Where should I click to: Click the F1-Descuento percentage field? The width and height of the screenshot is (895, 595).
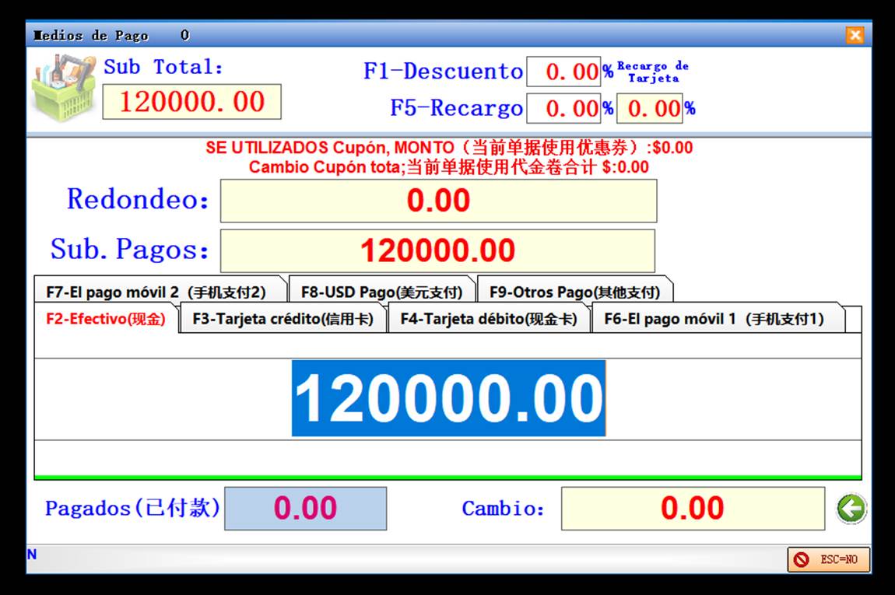[563, 72]
